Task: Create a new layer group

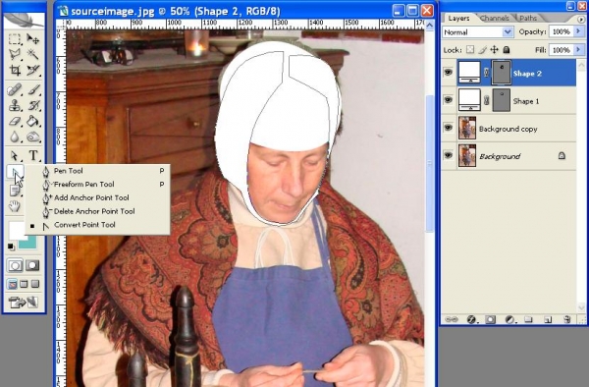Action: 528,320
